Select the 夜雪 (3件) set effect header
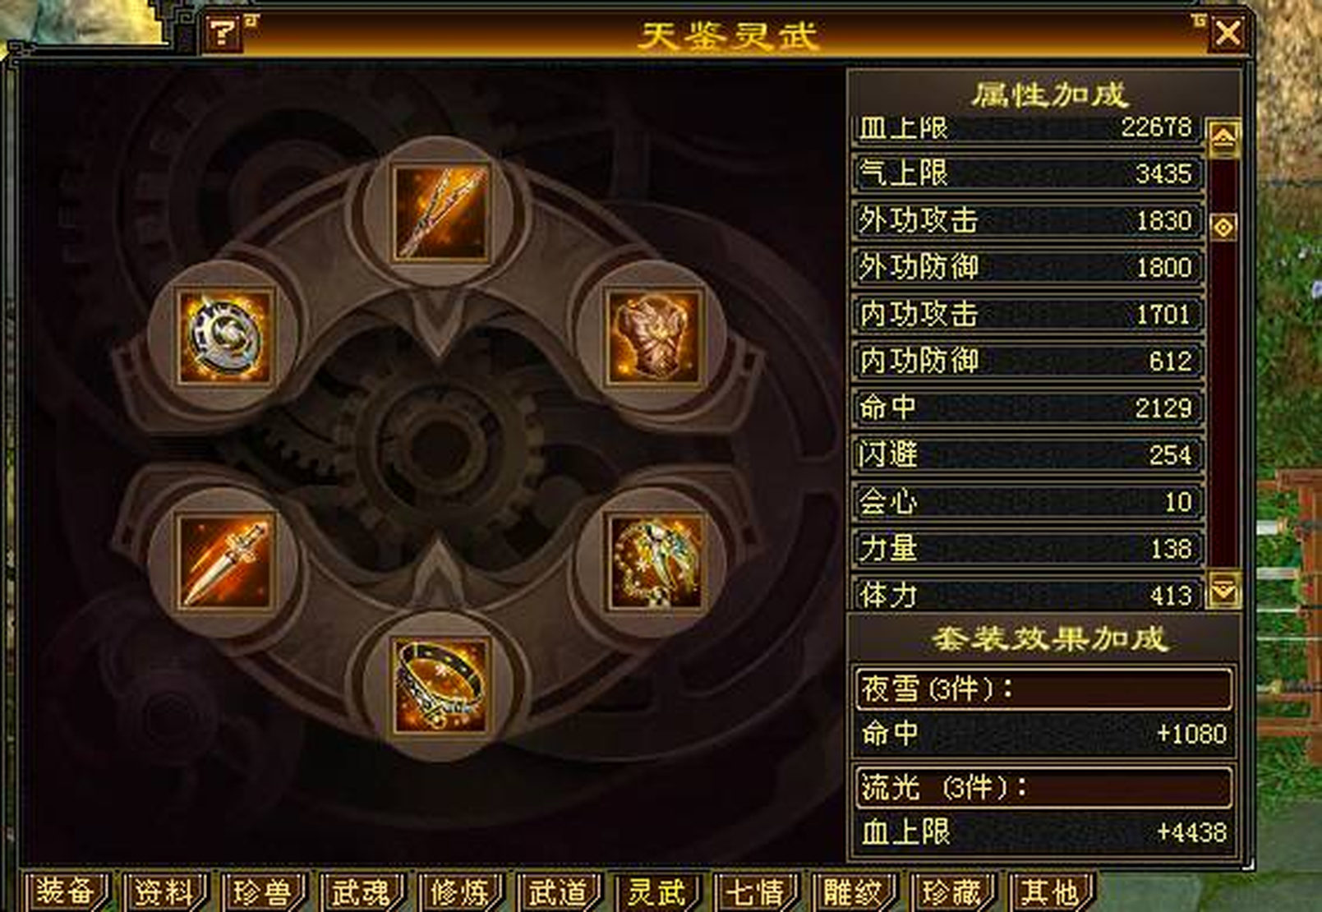Image resolution: width=1322 pixels, height=912 pixels. [x=1043, y=689]
